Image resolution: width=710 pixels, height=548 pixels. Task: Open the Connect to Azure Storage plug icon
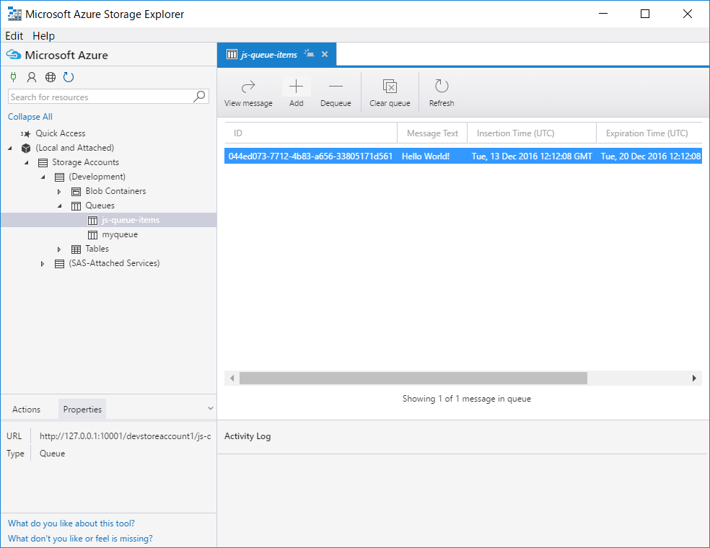[x=12, y=77]
